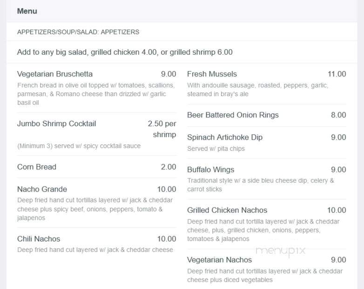Screen dimensions: 364x289
Task: Click the menupix watermark logo
Action: 280,251
